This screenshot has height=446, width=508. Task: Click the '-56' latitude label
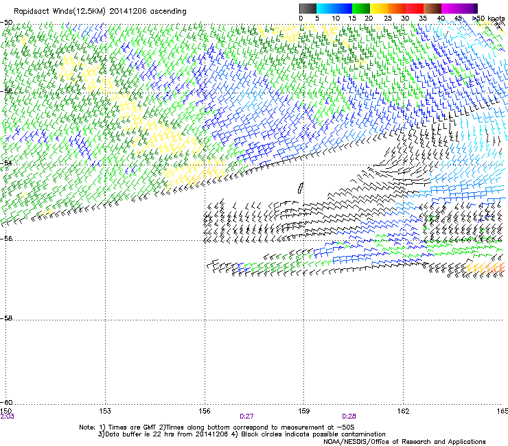(x=6, y=239)
